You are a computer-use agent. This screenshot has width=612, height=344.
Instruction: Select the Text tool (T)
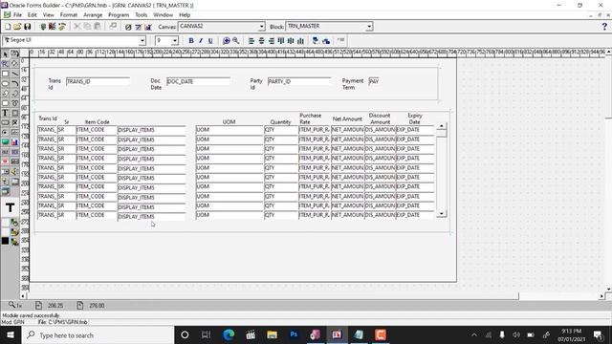[x=5, y=113]
